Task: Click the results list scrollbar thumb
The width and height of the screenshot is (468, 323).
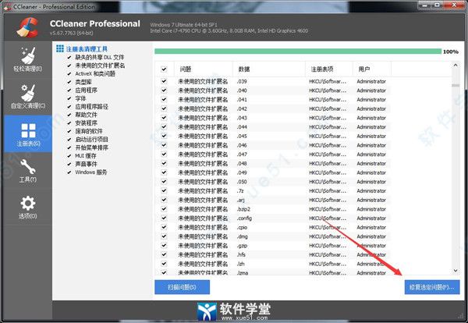Action: pos(456,85)
